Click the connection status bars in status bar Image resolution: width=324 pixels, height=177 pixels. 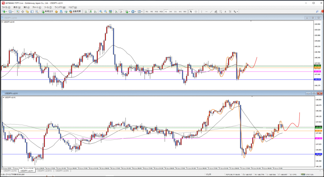303,174
